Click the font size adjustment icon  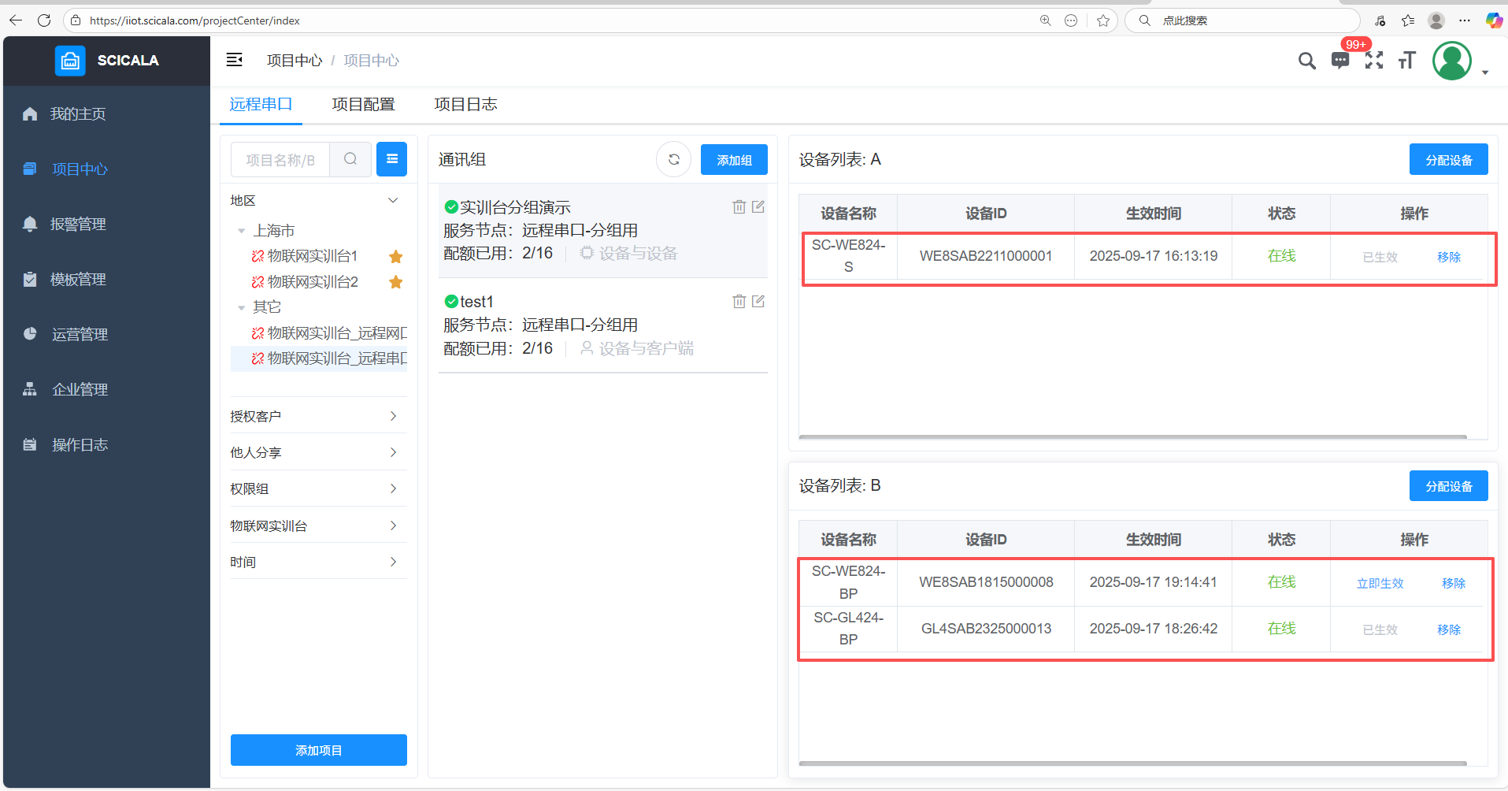point(1407,61)
